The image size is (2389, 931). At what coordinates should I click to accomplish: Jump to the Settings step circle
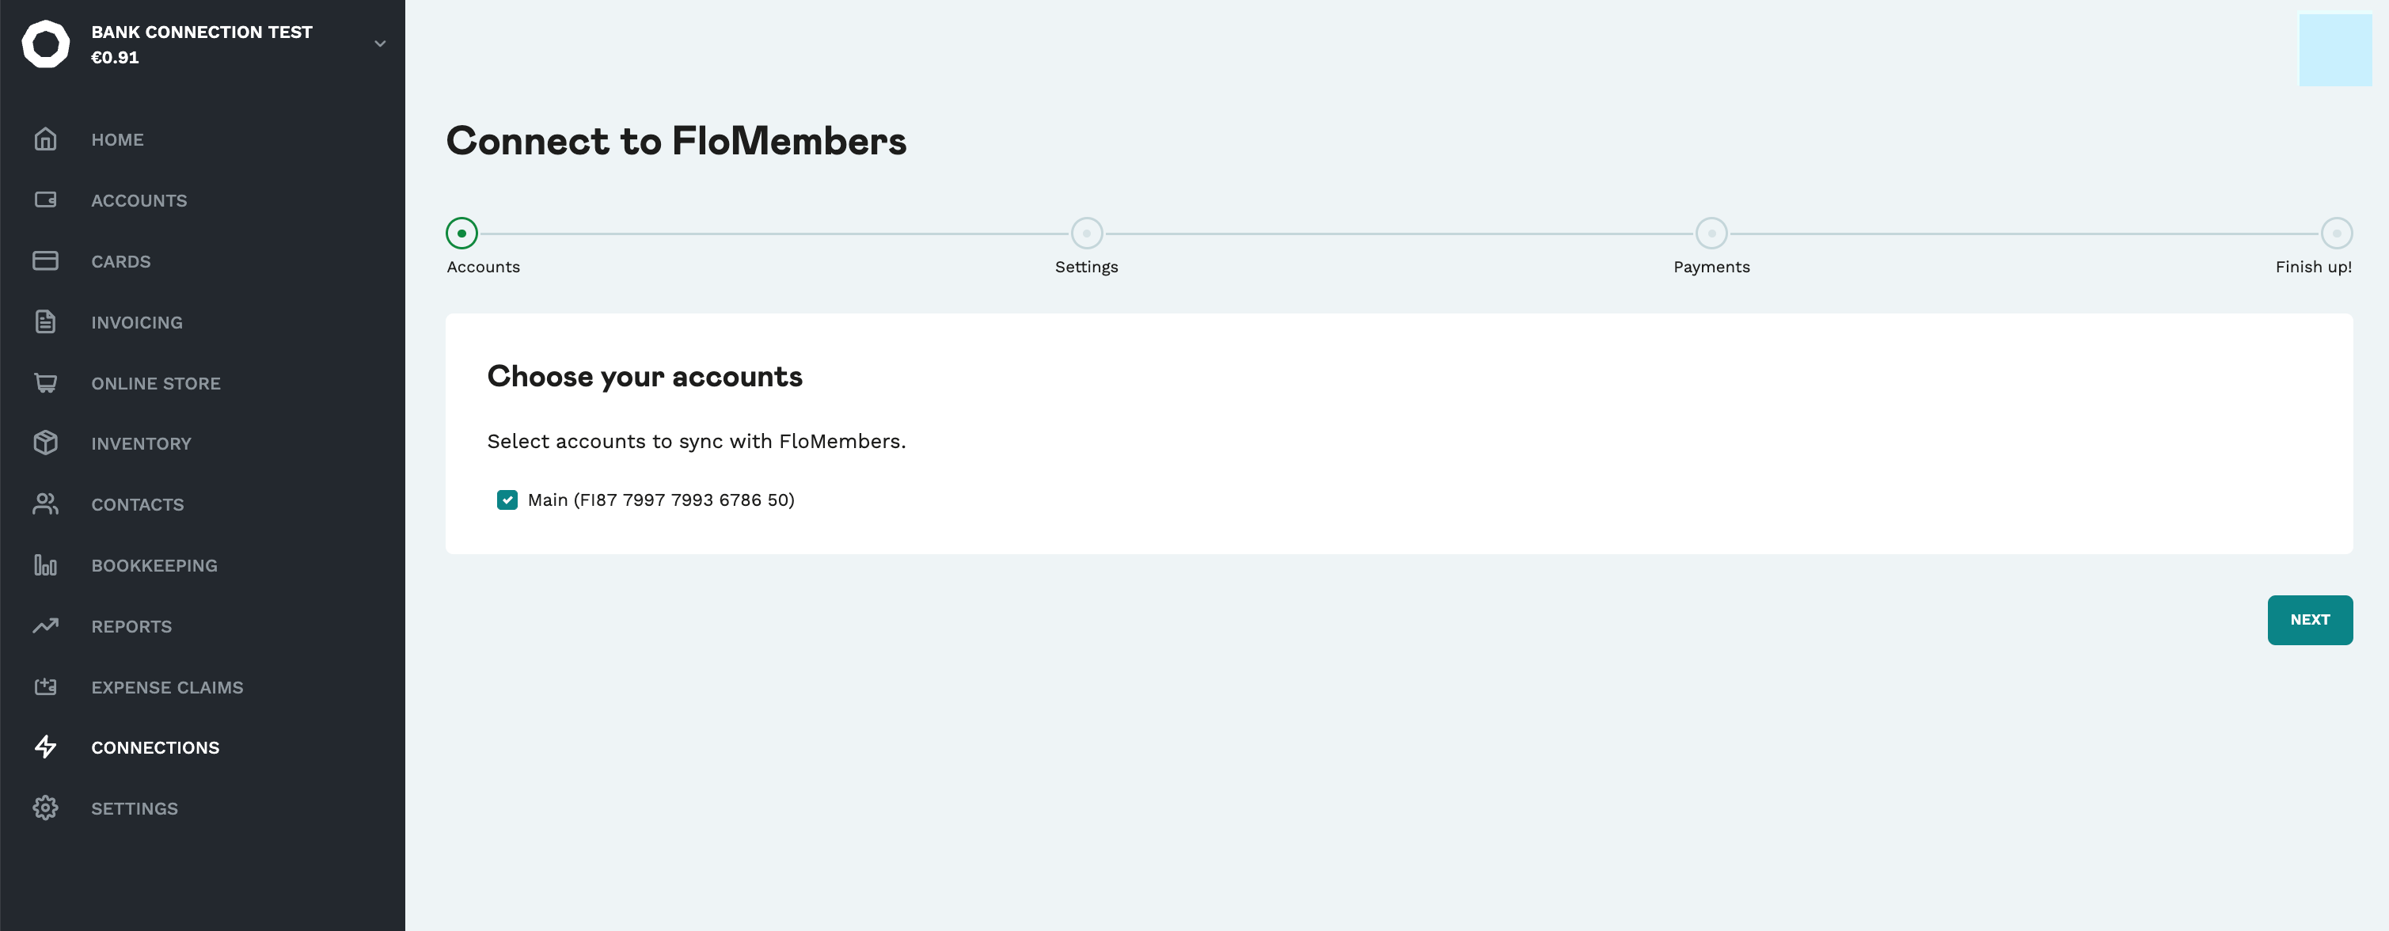(1087, 233)
